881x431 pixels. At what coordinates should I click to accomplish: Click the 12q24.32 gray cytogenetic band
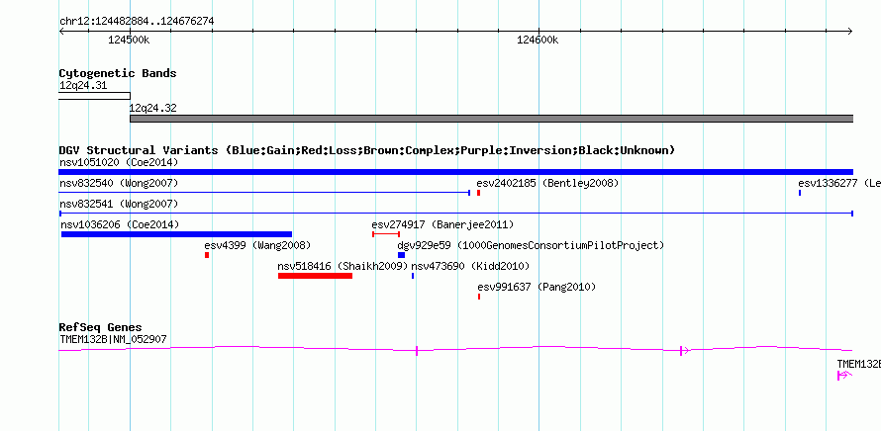(x=492, y=119)
